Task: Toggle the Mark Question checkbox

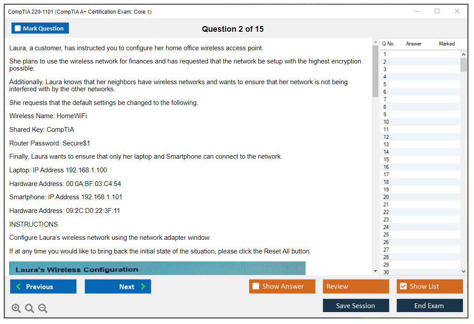Action: [x=18, y=28]
